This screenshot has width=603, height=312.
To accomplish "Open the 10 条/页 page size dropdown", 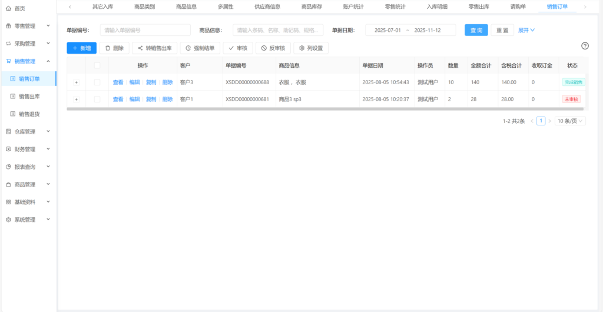I will coord(570,121).
